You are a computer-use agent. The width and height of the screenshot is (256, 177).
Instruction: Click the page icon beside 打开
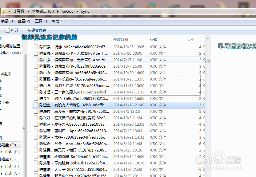(7, 30)
